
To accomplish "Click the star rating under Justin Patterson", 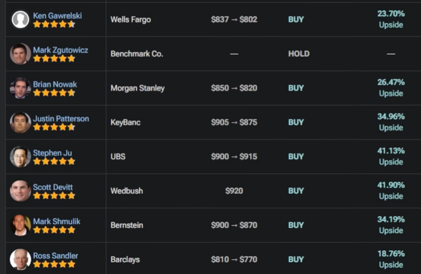I will tap(54, 127).
